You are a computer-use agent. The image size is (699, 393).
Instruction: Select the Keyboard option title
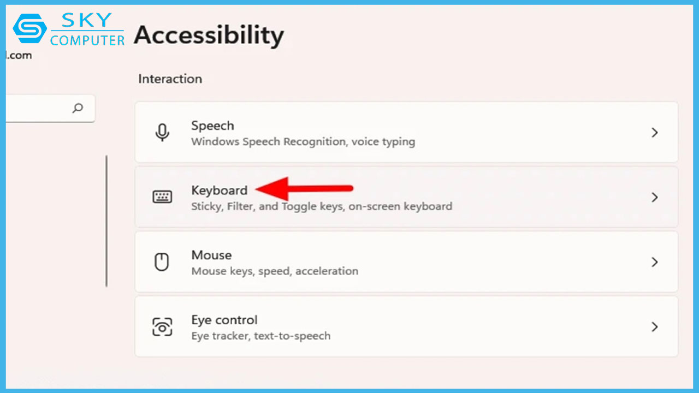pos(219,190)
